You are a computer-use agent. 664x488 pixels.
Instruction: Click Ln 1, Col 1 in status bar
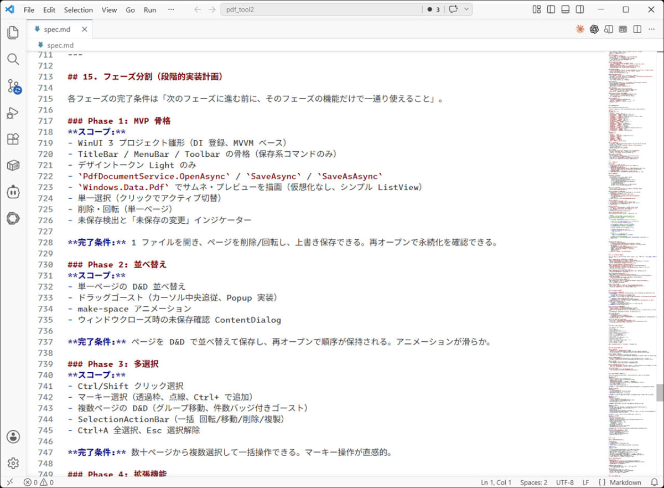496,482
